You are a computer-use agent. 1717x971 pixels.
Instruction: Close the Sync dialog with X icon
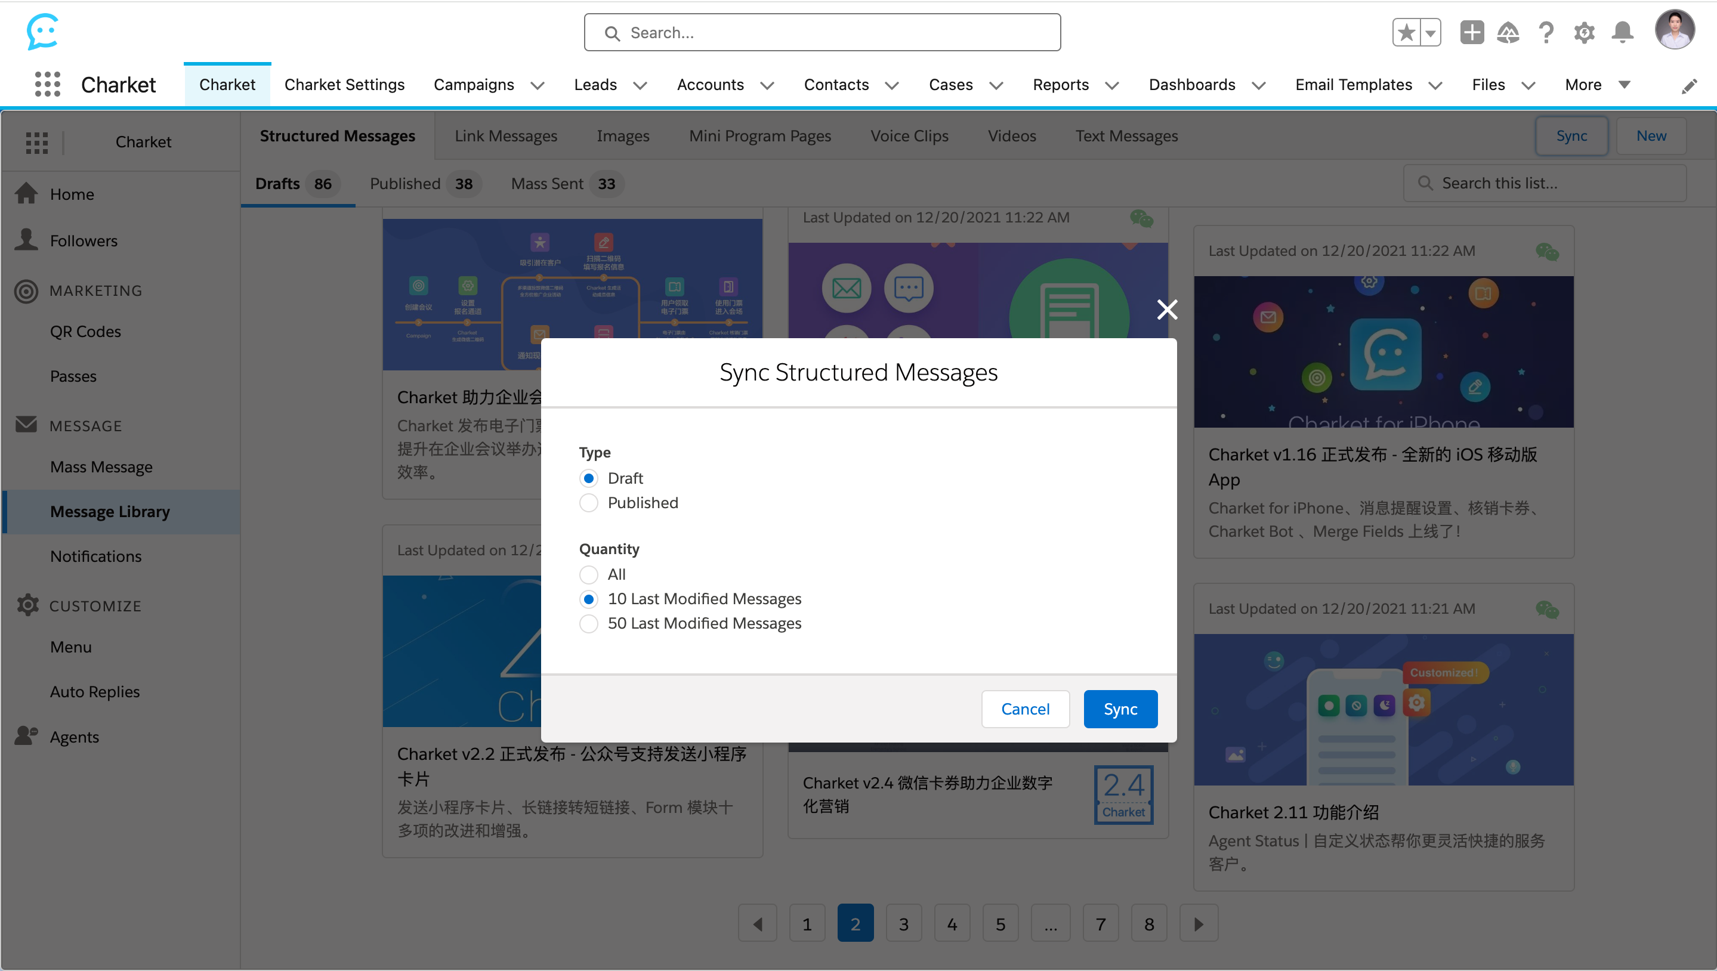point(1167,310)
